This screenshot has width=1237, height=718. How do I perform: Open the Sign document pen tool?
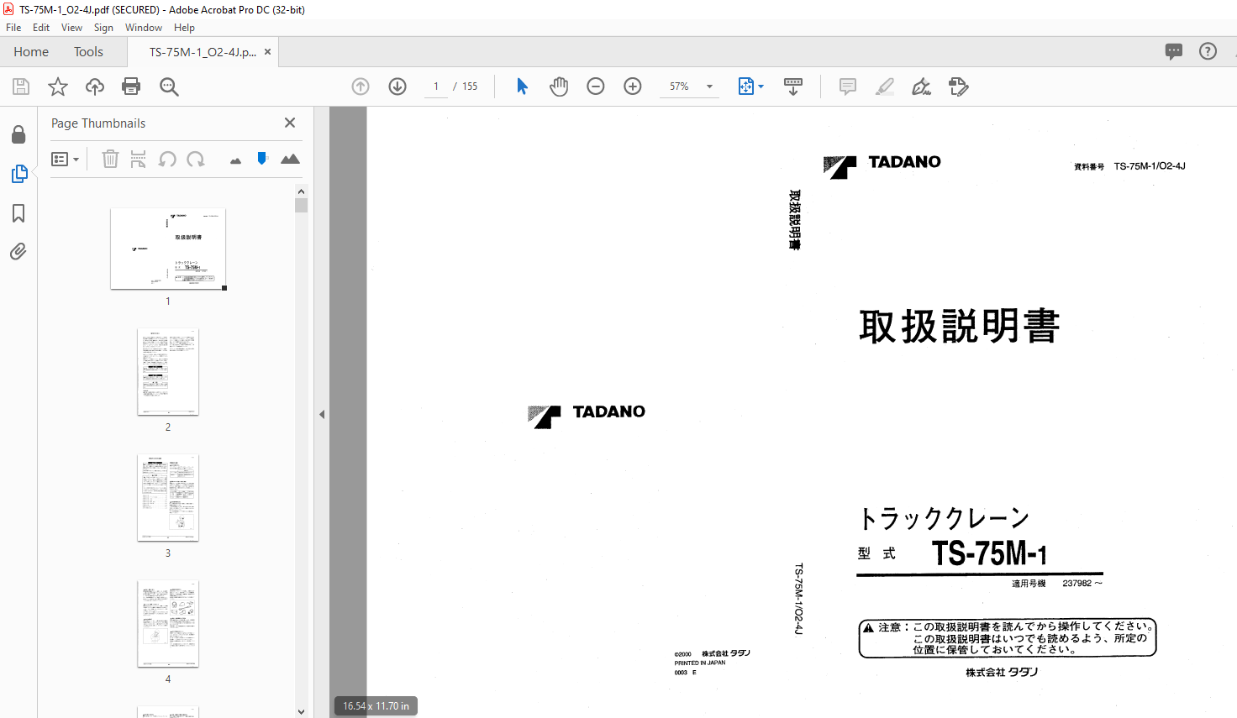pos(922,86)
